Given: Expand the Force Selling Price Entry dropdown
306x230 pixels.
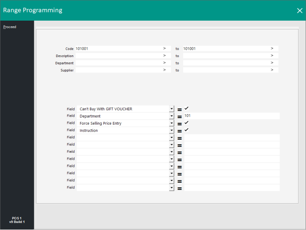Looking at the screenshot, I should pos(171,123).
